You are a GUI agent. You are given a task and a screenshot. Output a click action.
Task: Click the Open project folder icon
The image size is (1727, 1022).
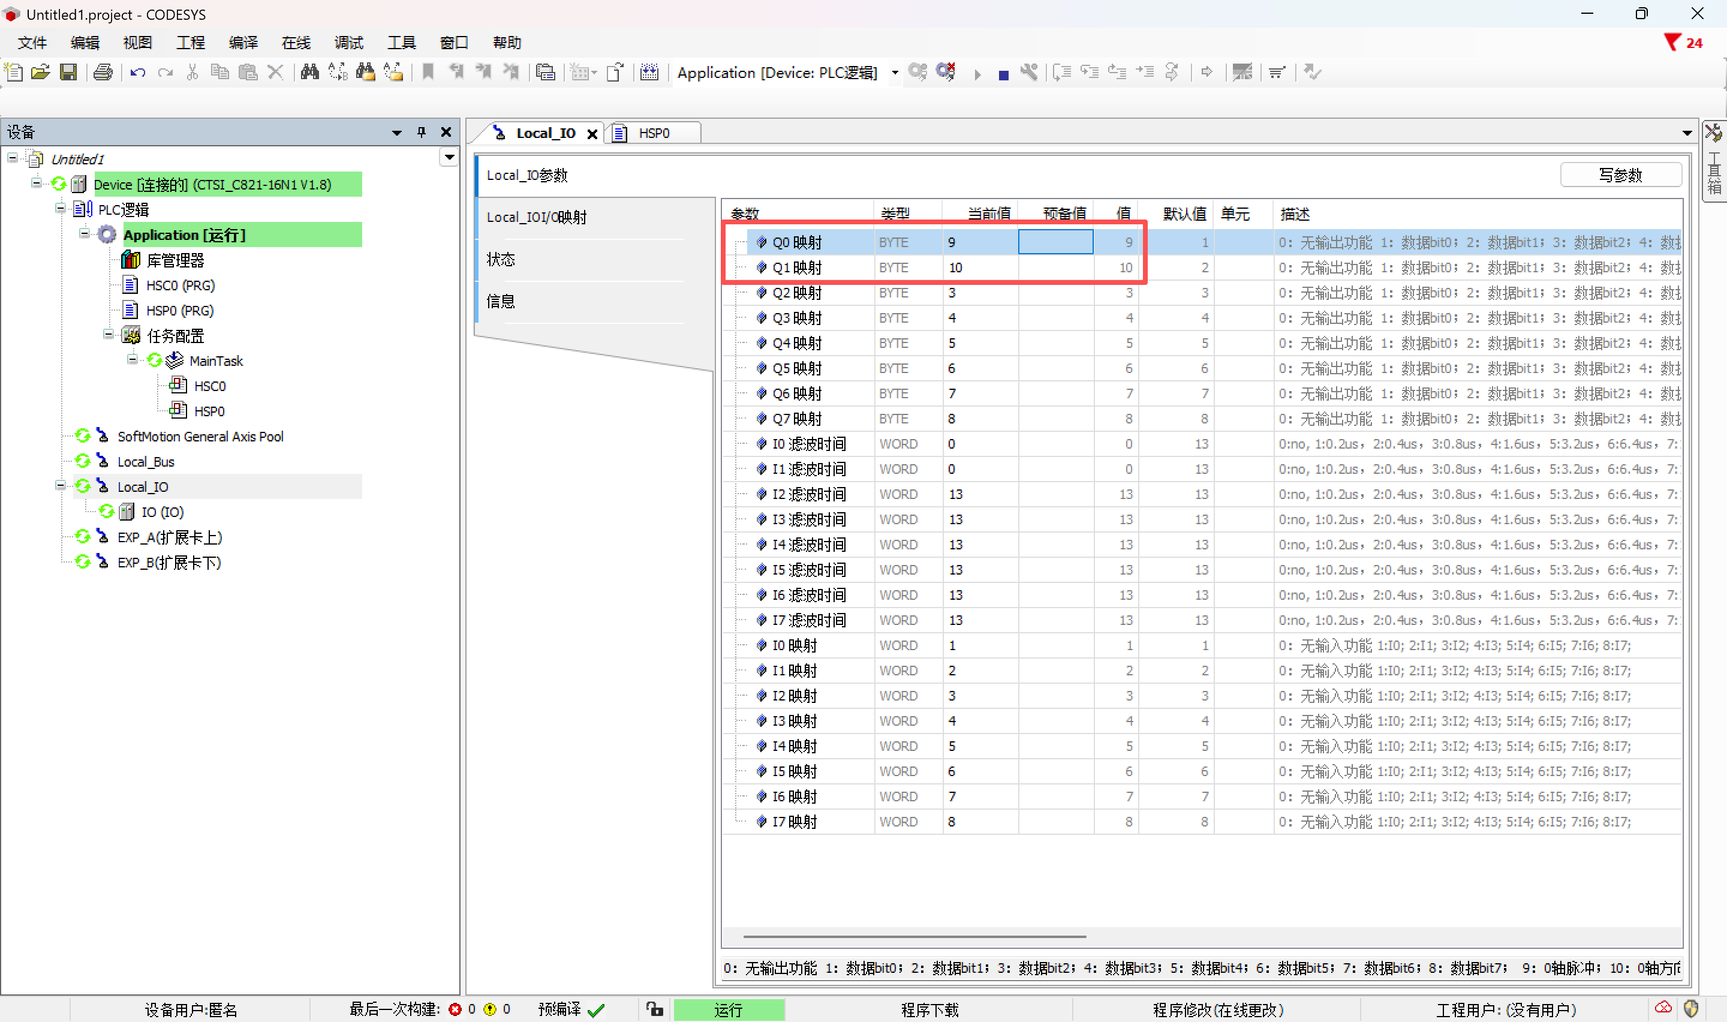click(x=41, y=73)
